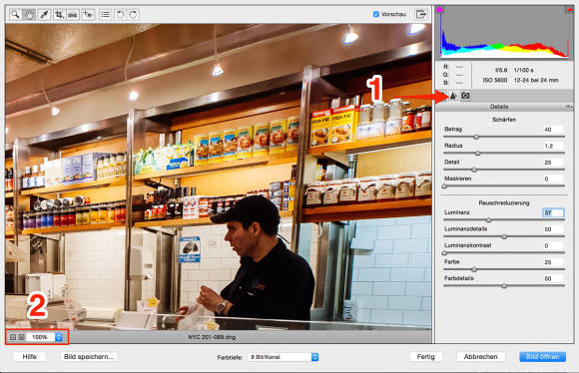Image resolution: width=579 pixels, height=373 pixels.
Task: Click the zoom in plus button
Action: pos(21,337)
